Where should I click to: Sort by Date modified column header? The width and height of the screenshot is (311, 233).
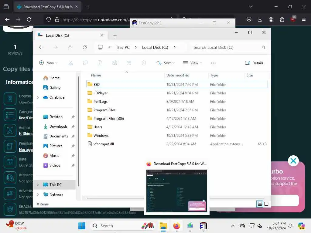click(186, 75)
